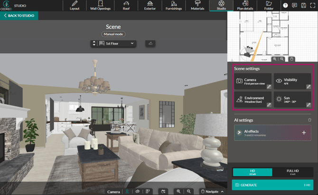Click the mouse controls icon
The image size is (318, 195).
(x=163, y=192)
